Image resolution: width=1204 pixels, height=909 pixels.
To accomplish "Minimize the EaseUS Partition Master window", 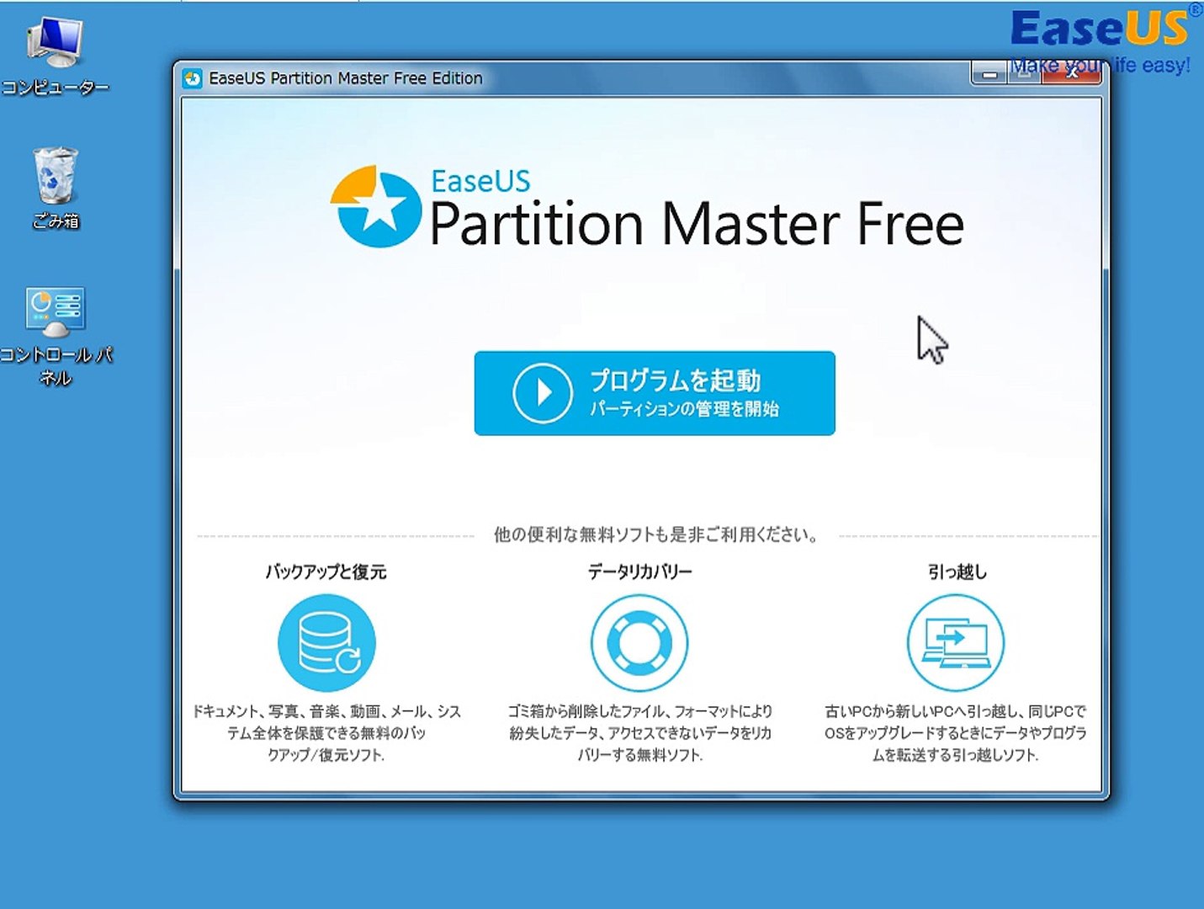I will pyautogui.click(x=989, y=74).
